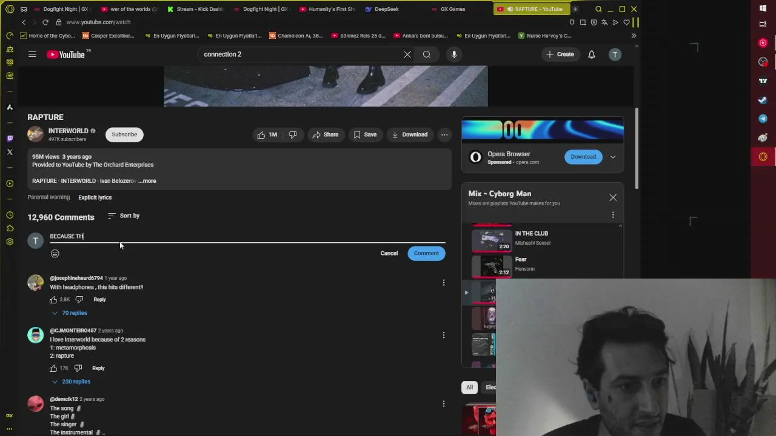Expand 70 replies thread

pos(69,313)
